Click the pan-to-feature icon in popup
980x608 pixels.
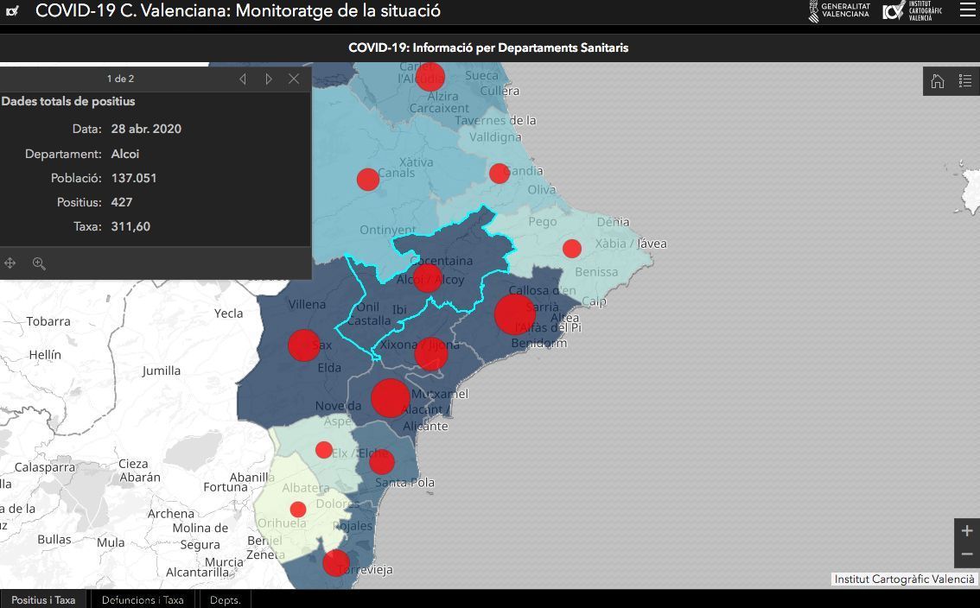10,263
